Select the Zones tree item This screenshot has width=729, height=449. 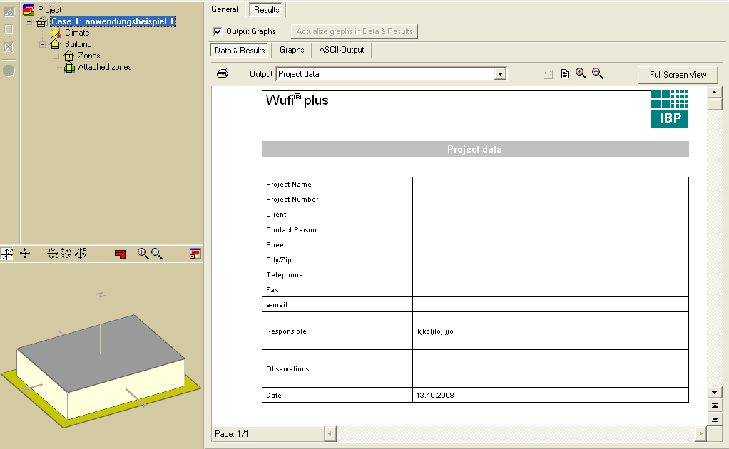coord(88,56)
